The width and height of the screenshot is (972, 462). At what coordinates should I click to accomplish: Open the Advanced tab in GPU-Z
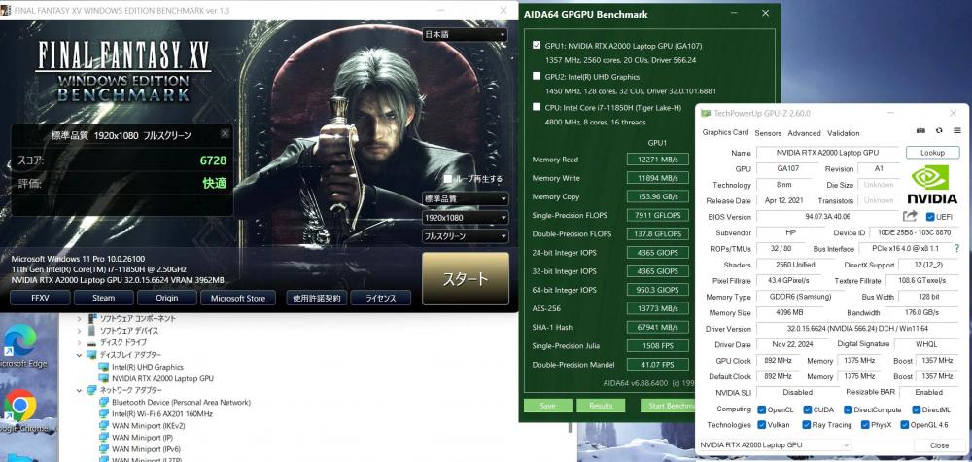(x=804, y=133)
